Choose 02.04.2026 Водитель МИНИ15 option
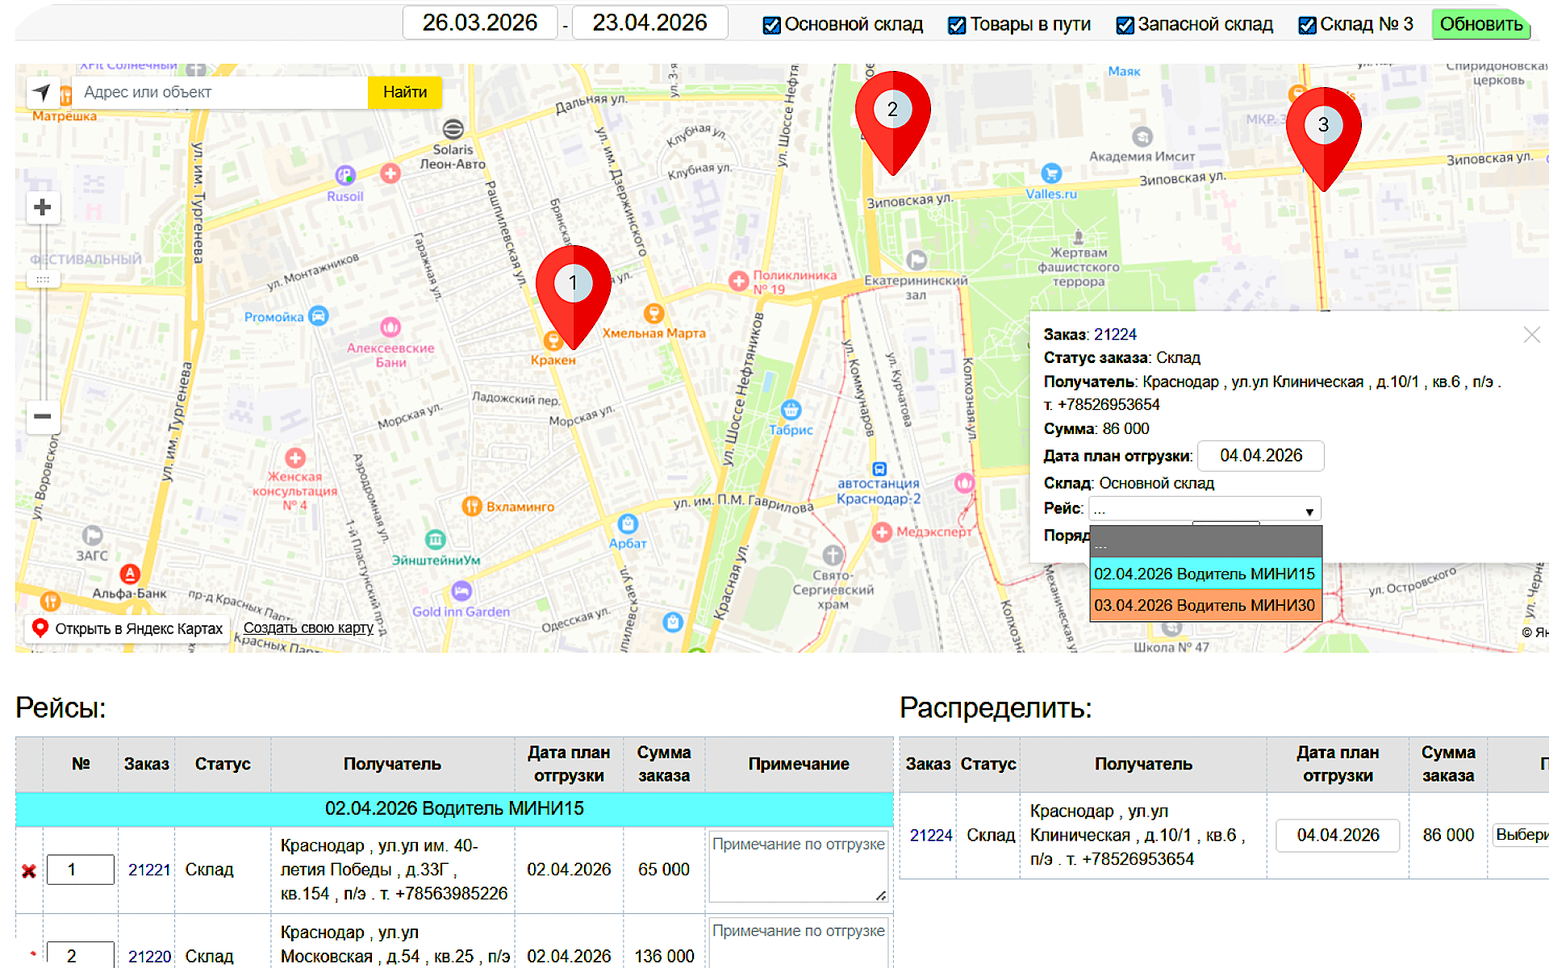 1205,574
